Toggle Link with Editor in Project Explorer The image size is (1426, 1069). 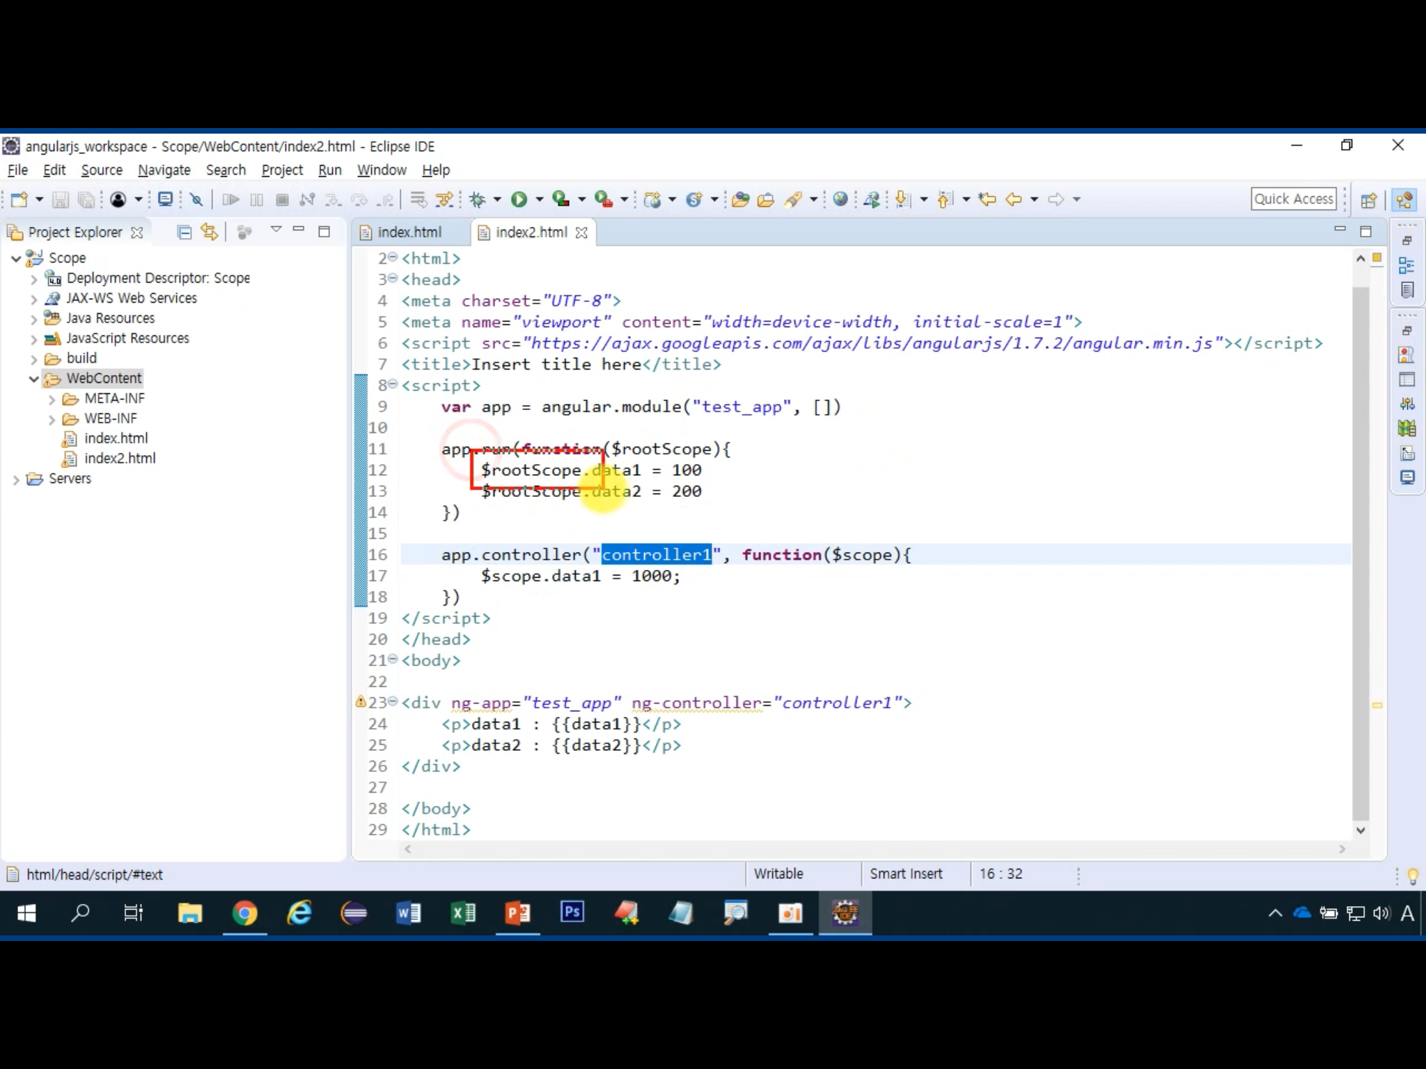point(210,232)
